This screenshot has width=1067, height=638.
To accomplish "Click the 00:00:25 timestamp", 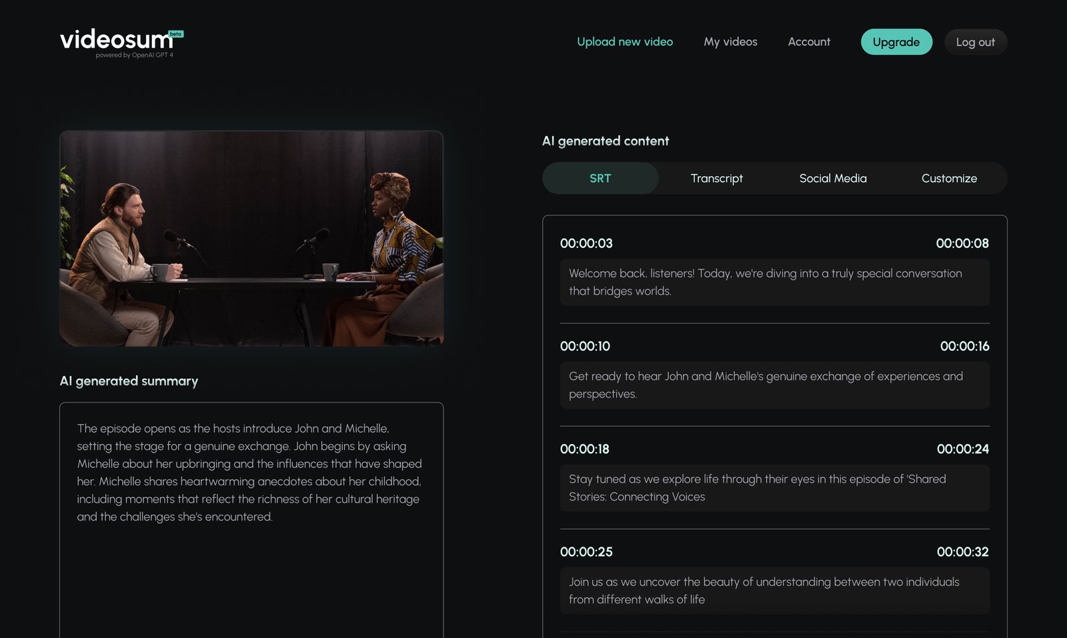I will click(586, 552).
